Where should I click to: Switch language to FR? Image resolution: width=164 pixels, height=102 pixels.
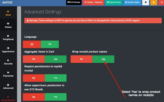(x=50, y=44)
